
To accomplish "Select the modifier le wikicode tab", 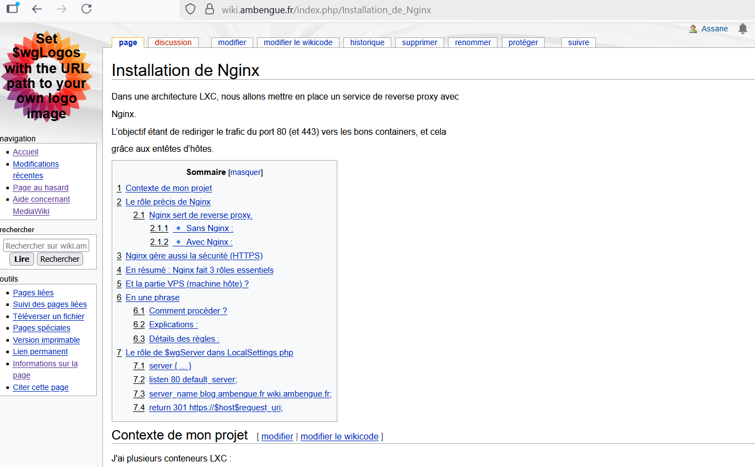I will point(298,42).
